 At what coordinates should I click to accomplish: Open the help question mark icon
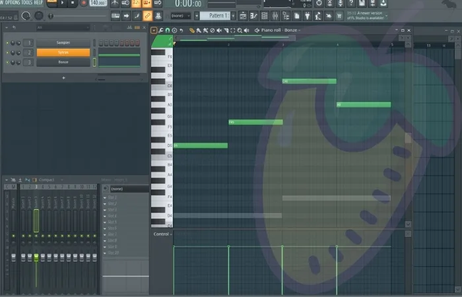(x=351, y=3)
